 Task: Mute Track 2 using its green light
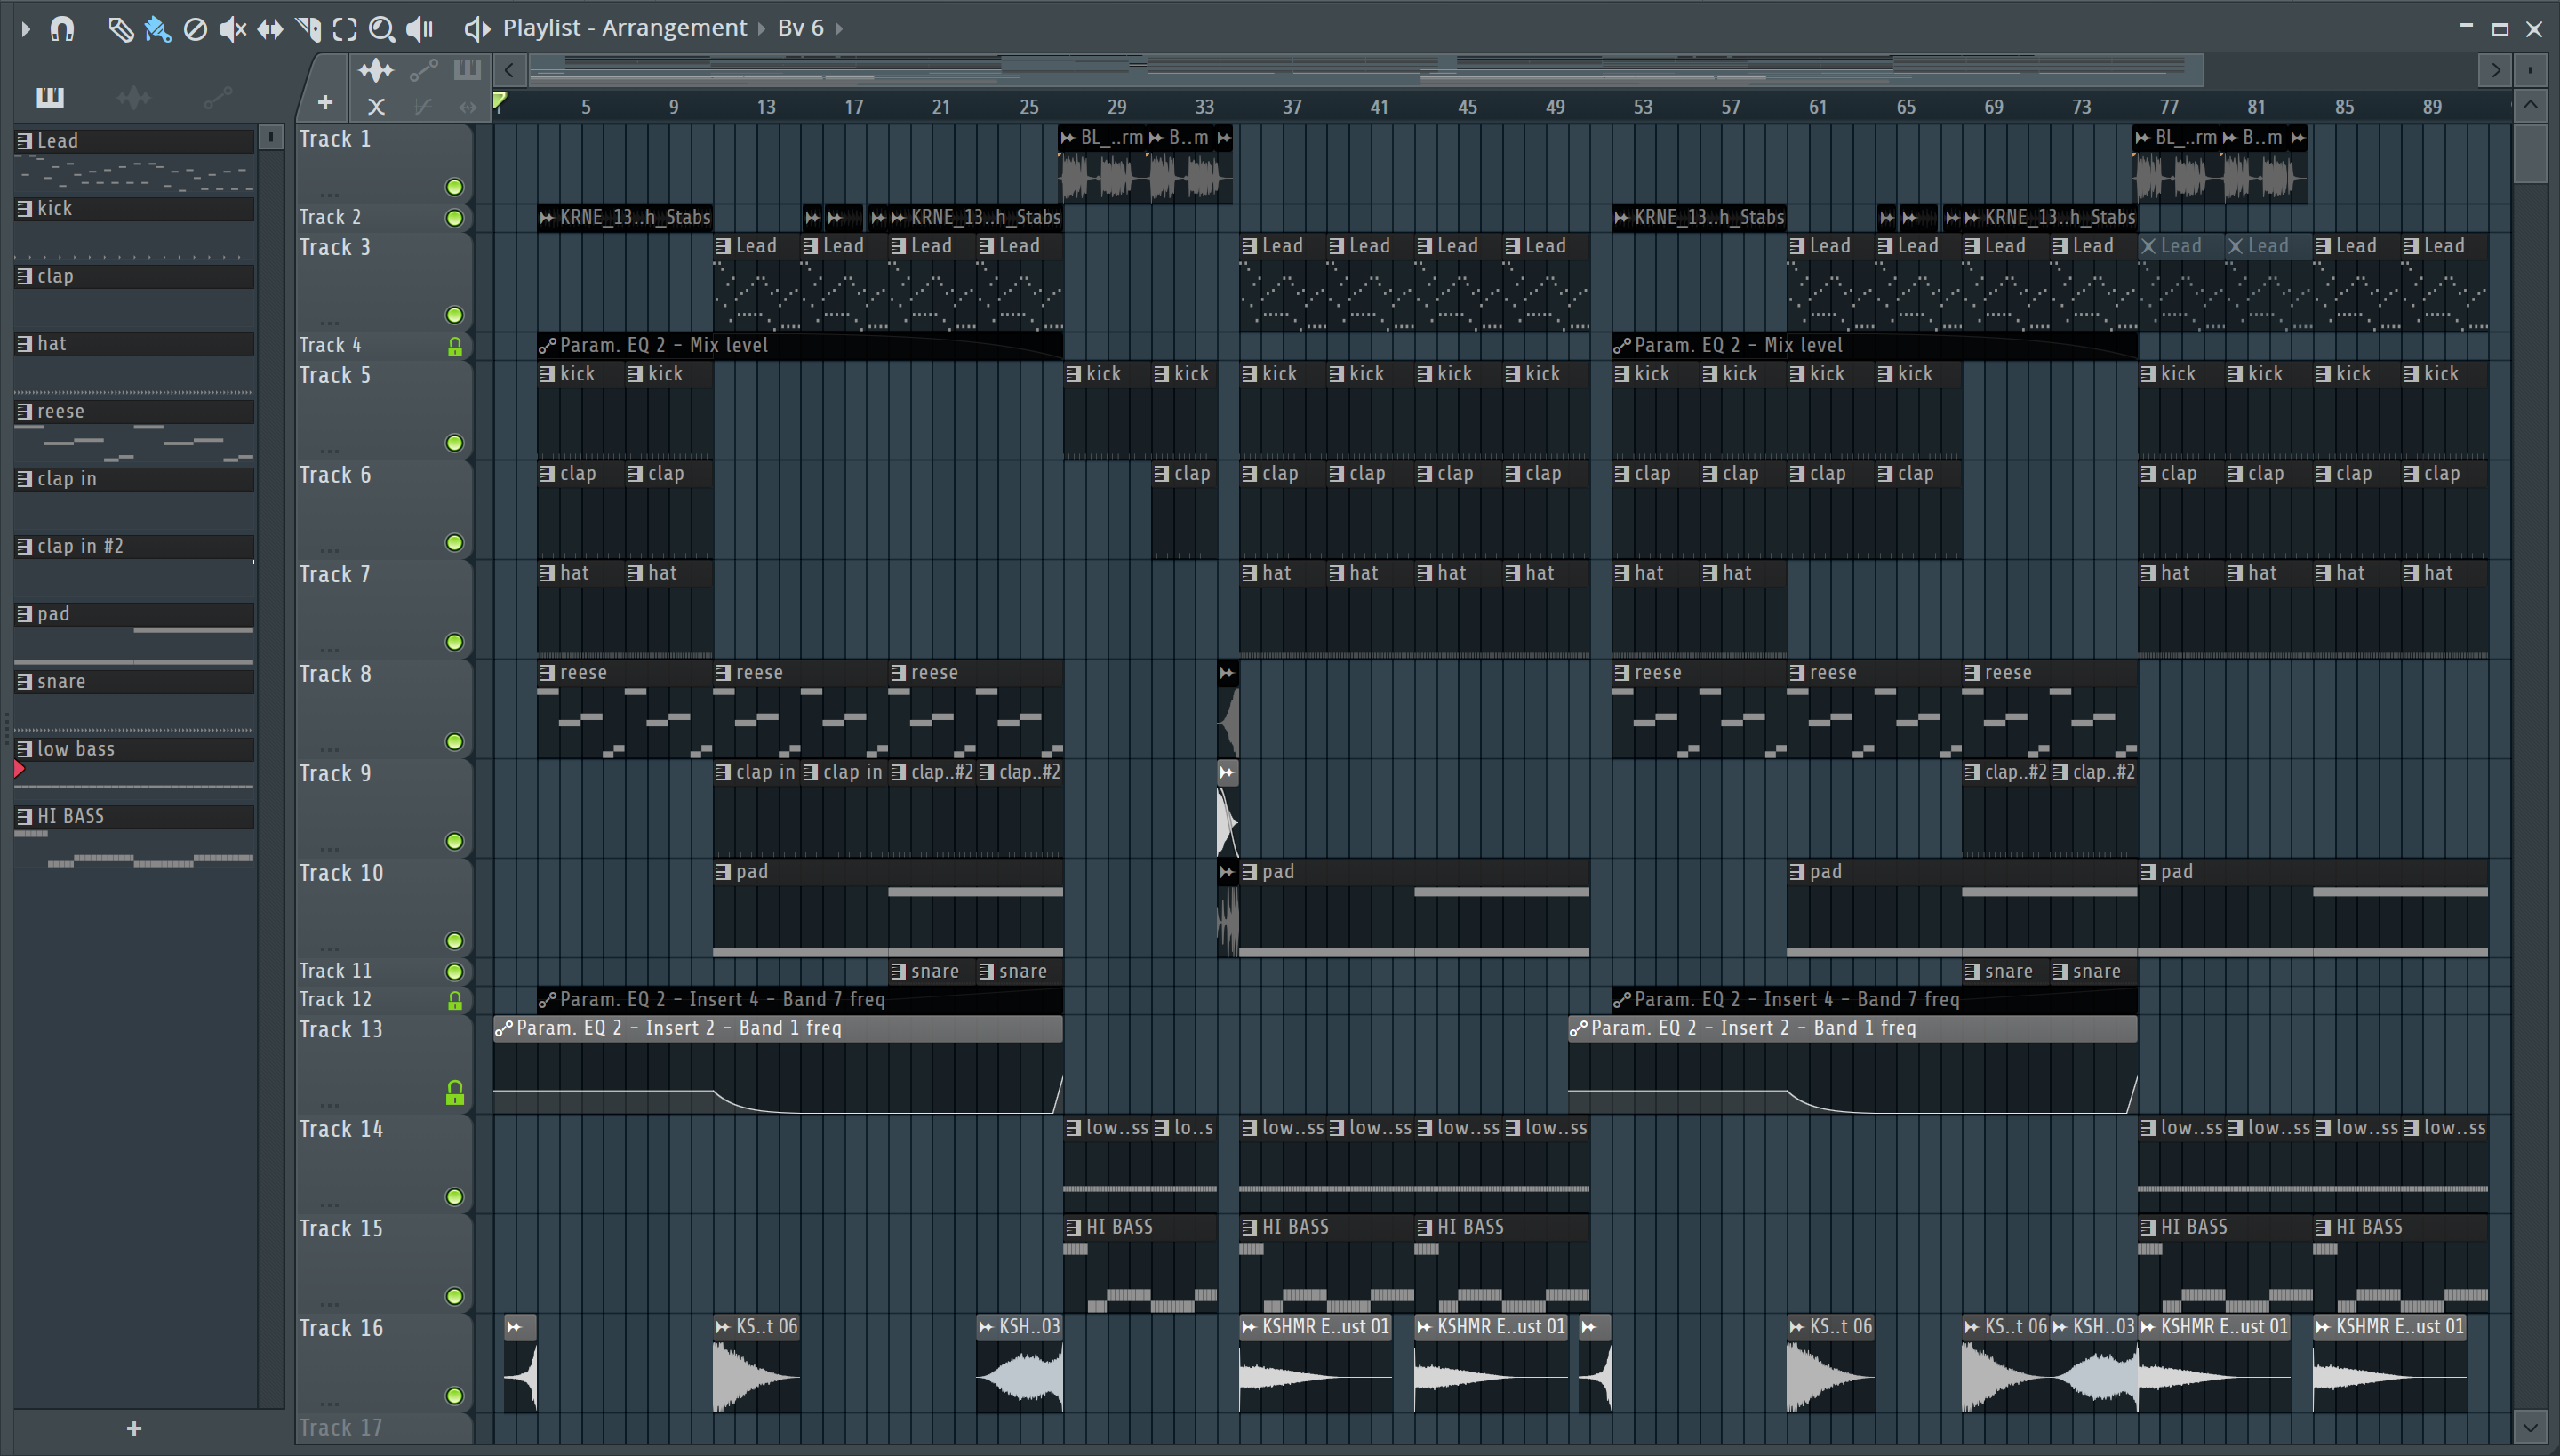pos(454,218)
